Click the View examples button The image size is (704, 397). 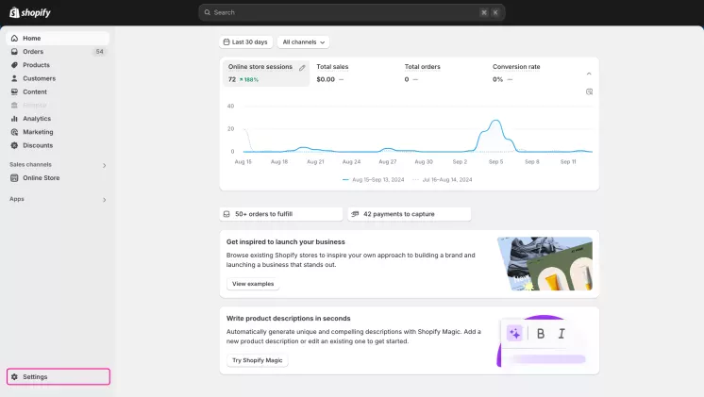[253, 284]
